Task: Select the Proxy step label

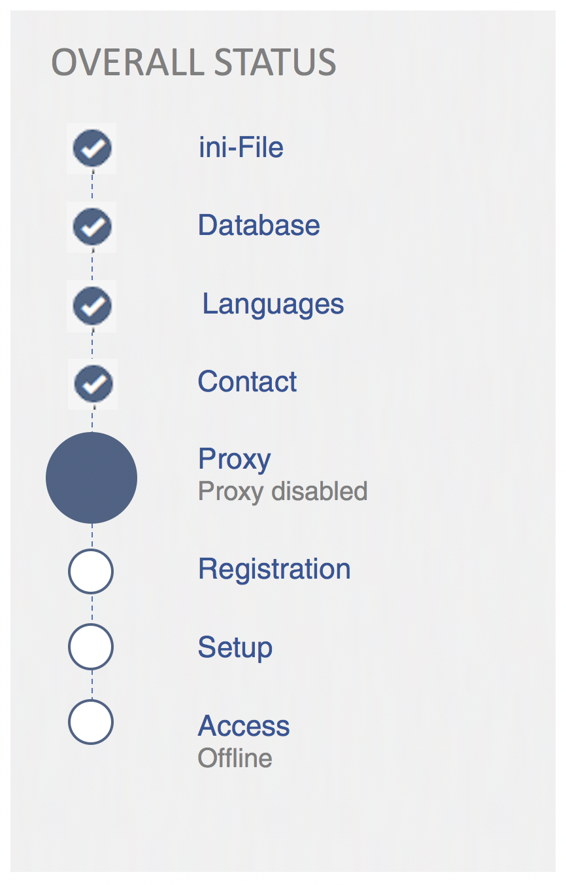Action: coord(234,459)
